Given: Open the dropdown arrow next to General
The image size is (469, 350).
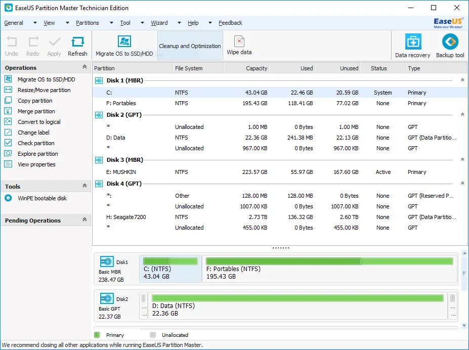Looking at the screenshot, I should 35,23.
